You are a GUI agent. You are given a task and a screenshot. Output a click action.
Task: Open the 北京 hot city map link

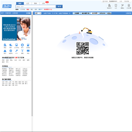(3, 82)
